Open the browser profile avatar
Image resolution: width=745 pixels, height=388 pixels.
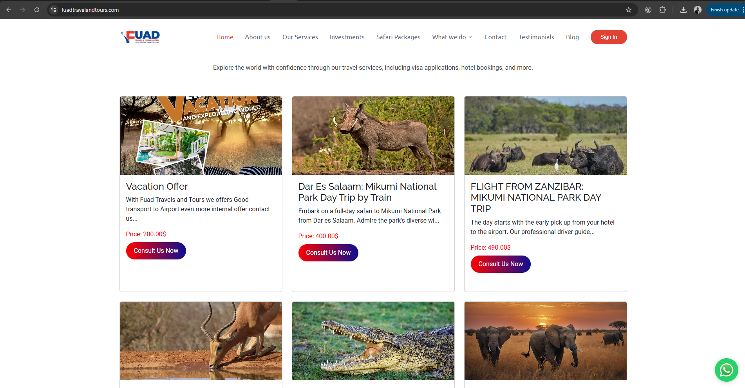click(x=698, y=10)
